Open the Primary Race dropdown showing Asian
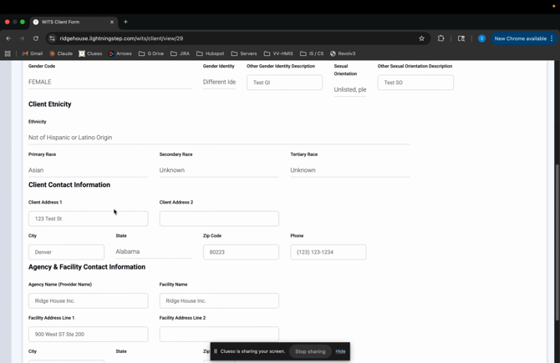The height and width of the screenshot is (363, 560). coord(88,170)
